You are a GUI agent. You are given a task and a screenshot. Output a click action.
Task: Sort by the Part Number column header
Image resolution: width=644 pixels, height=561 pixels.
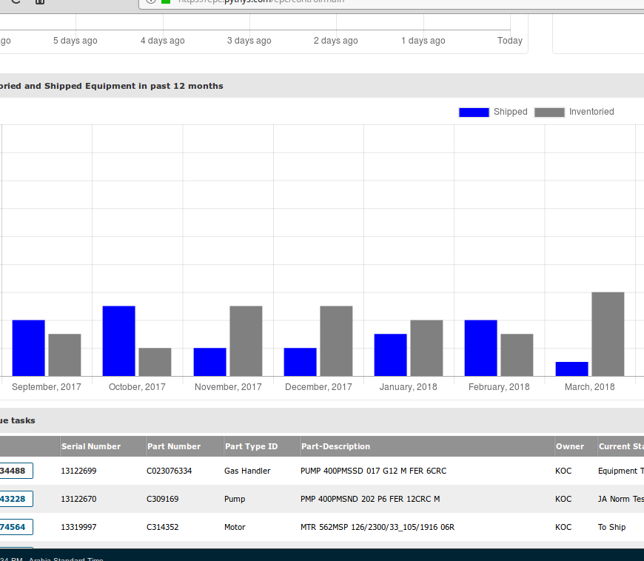174,446
